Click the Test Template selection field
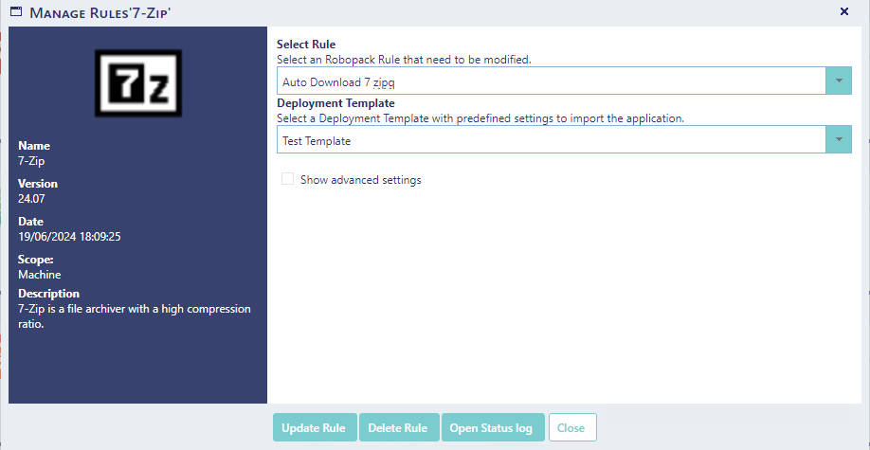870x450 pixels. click(x=552, y=139)
